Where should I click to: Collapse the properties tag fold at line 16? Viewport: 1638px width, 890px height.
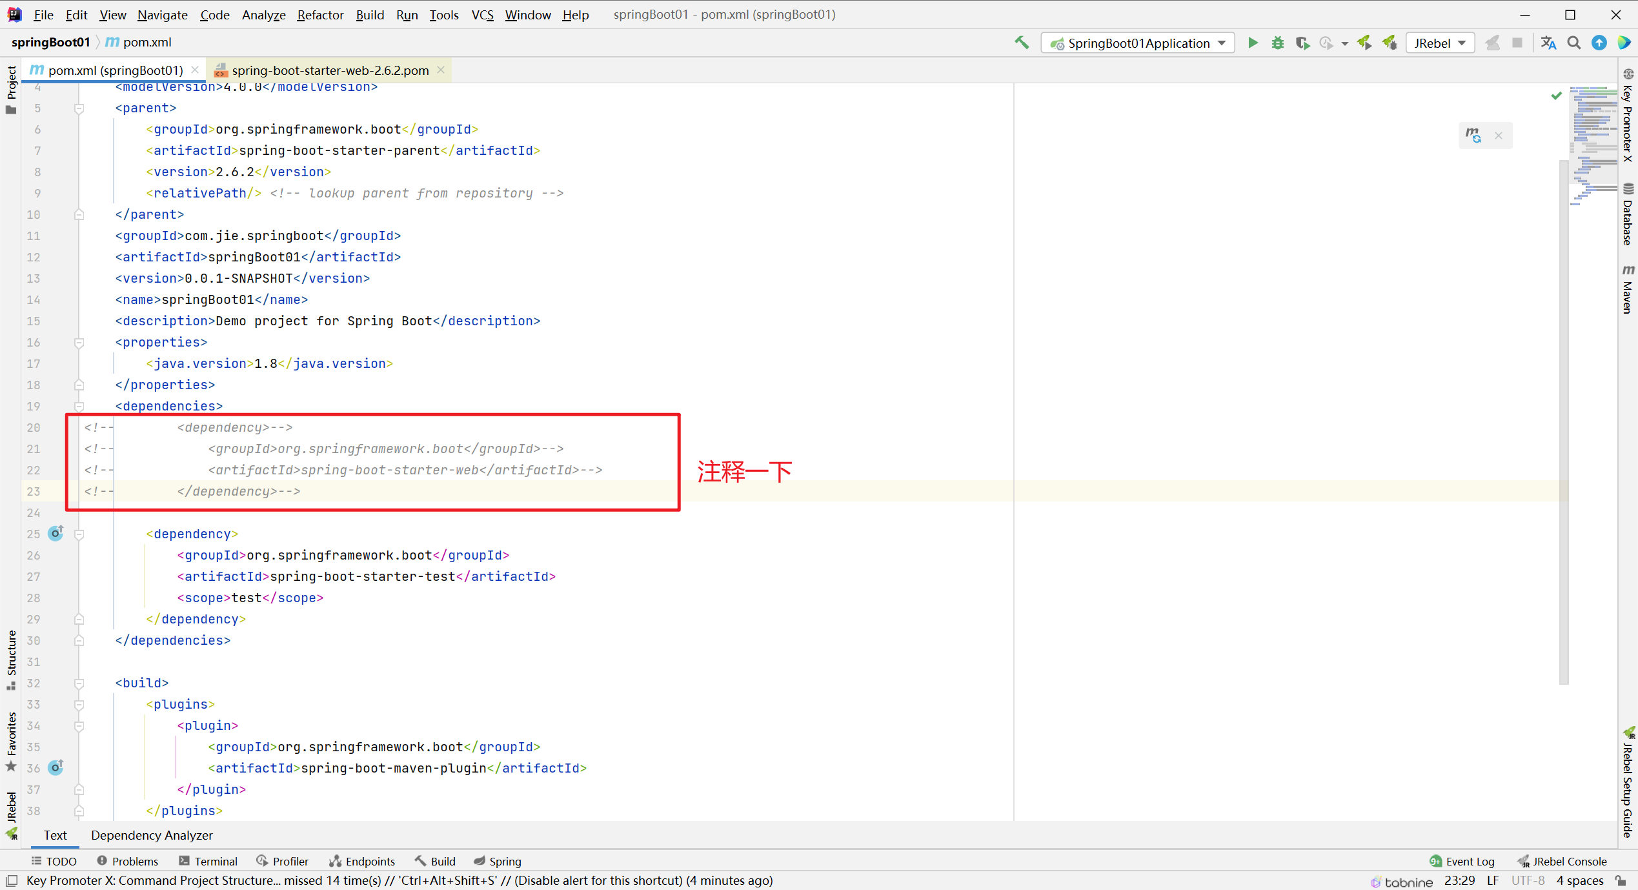[79, 343]
